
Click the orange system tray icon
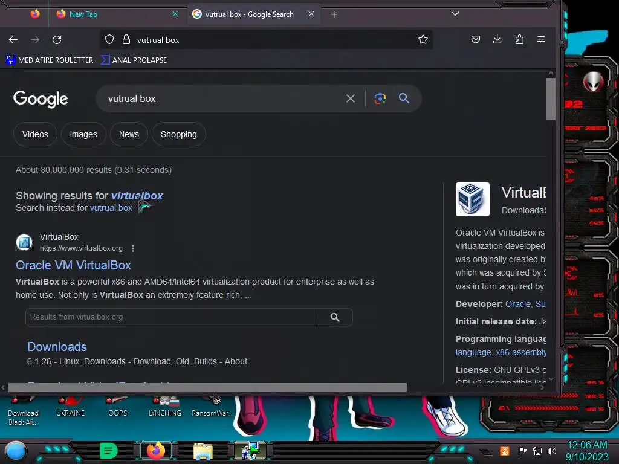coord(505,451)
